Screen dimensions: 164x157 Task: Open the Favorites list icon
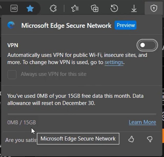click(x=75, y=8)
